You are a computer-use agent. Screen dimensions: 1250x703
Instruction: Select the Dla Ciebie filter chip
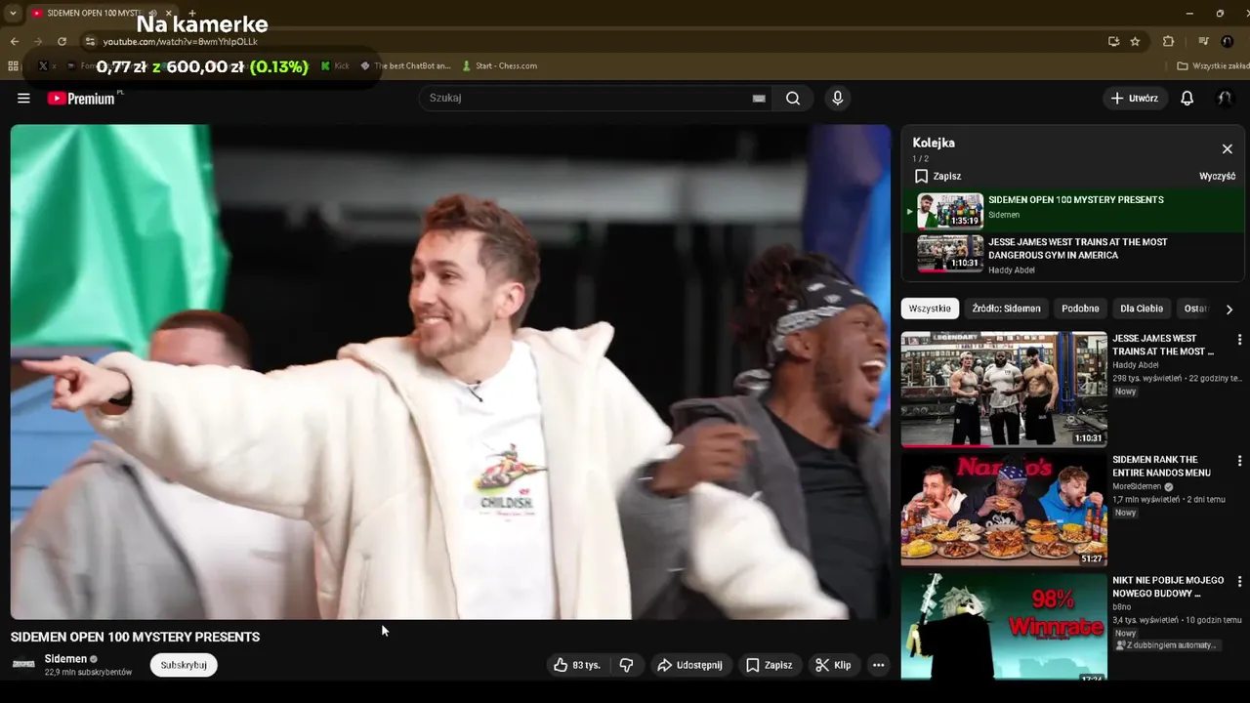tap(1142, 309)
